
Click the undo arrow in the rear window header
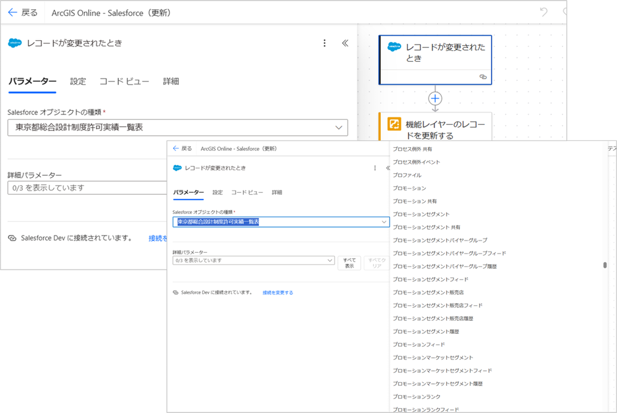544,12
